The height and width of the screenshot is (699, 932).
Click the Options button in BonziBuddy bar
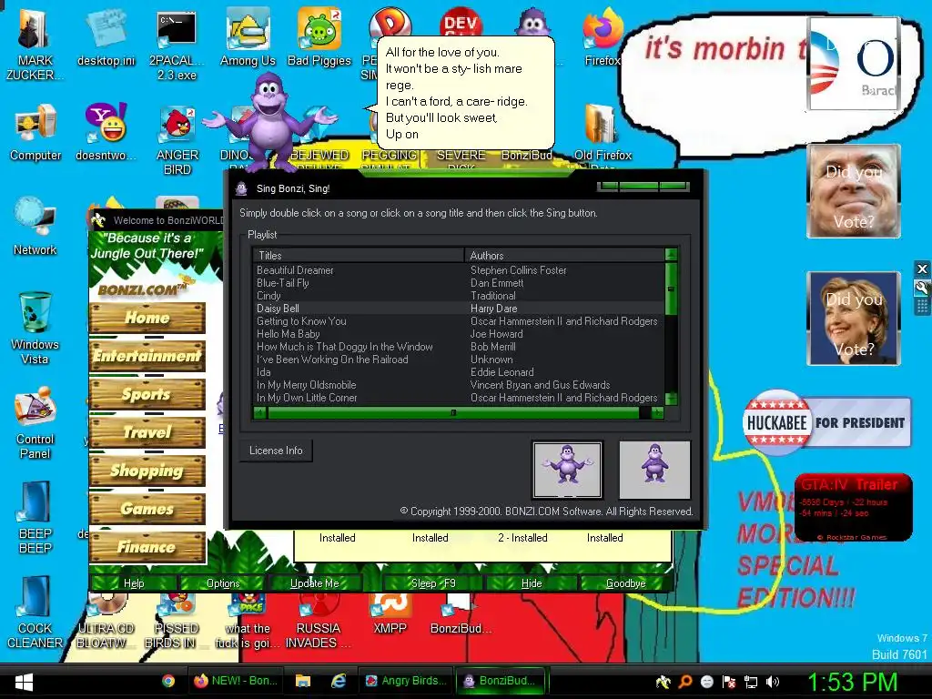point(223,583)
